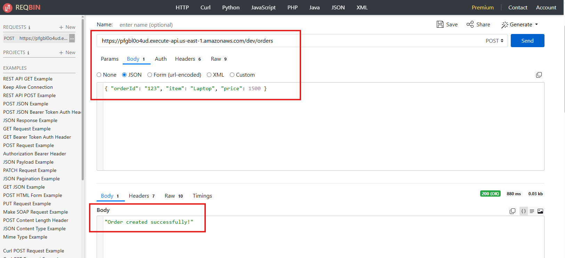Open Make SOAP Request Example

(x=35, y=212)
